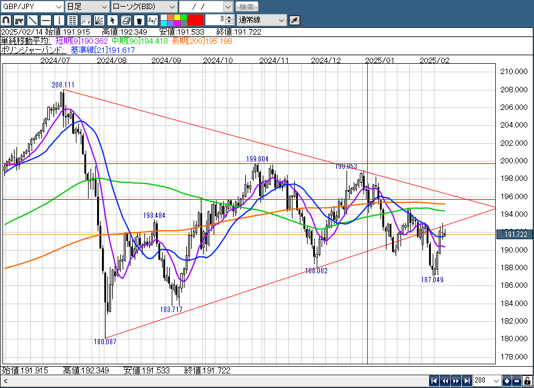The height and width of the screenshot is (388, 534).
Task: Click the 基準線[21]191.617 label
Action: coord(103,50)
